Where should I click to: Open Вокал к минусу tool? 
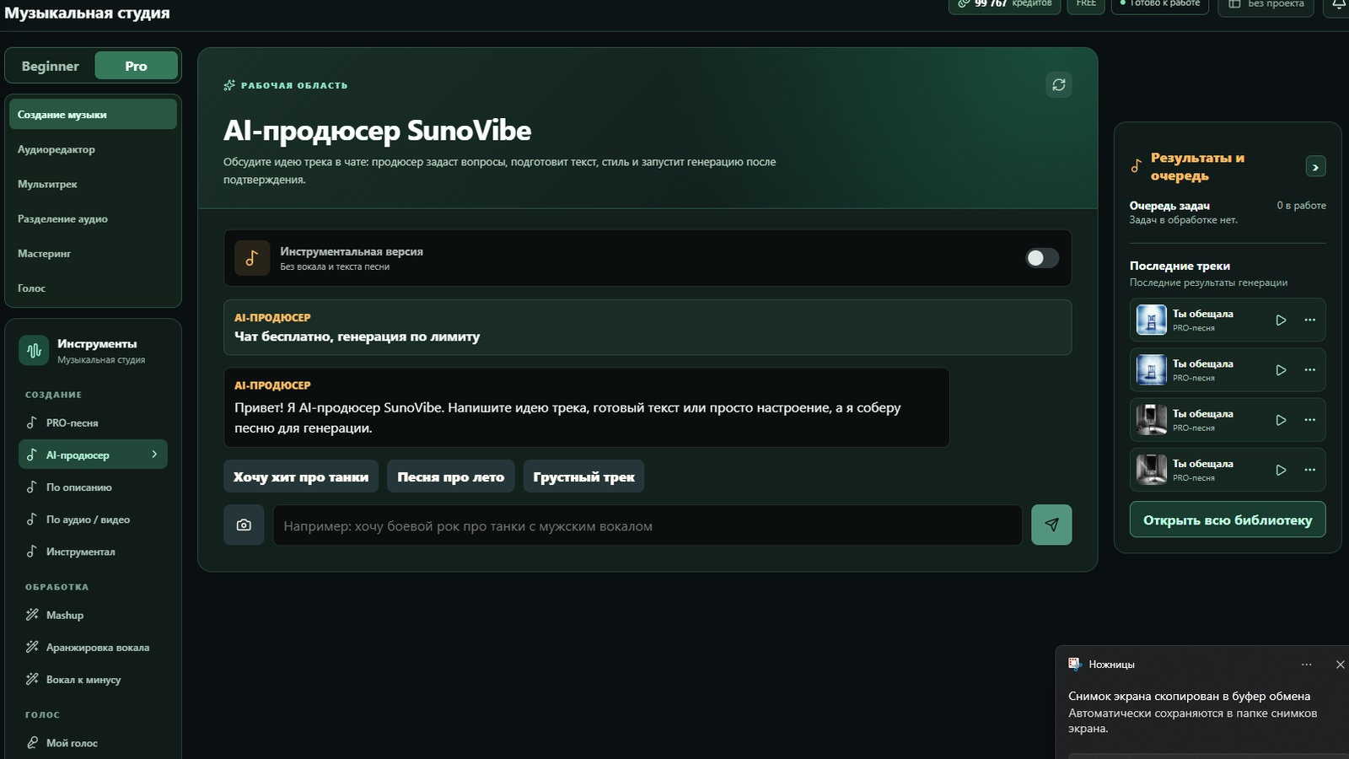(93, 680)
